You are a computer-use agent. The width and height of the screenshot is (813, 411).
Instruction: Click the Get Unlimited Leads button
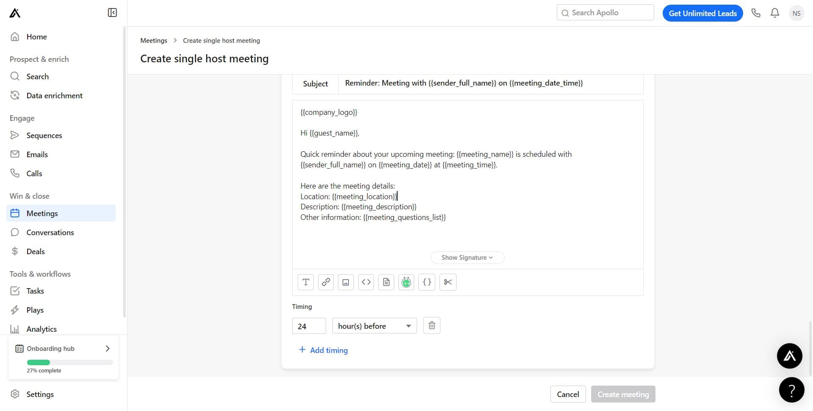702,13
